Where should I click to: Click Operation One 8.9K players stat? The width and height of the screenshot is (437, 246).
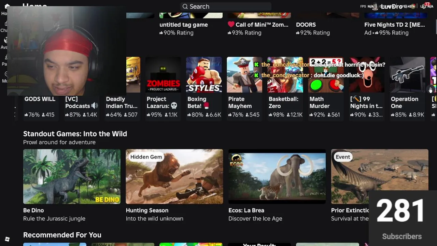pos(416,115)
